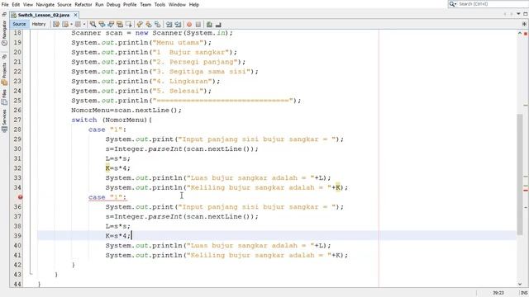Click the scrollbar up arrow

point(520,33)
